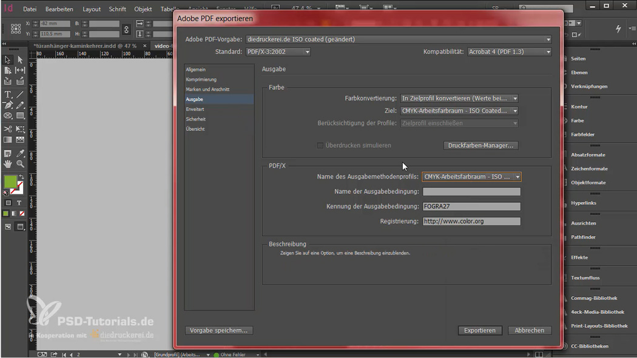
Task: Open the Objekt menu
Action: (x=143, y=9)
